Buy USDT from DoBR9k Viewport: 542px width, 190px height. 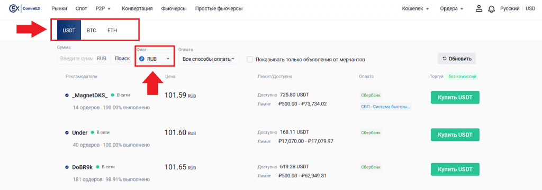click(455, 169)
